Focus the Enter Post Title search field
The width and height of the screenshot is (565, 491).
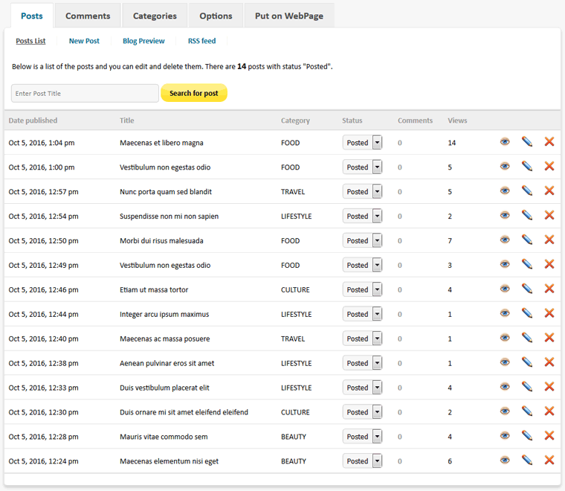(x=85, y=94)
